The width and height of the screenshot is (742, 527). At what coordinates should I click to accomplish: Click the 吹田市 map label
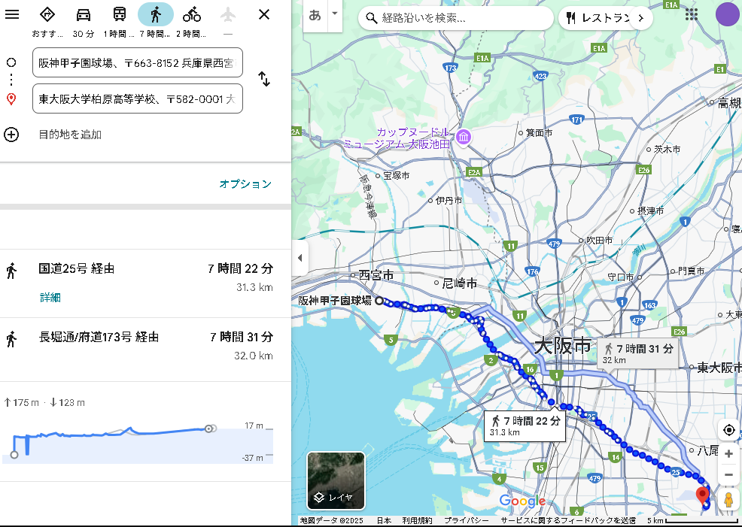pyautogui.click(x=599, y=240)
